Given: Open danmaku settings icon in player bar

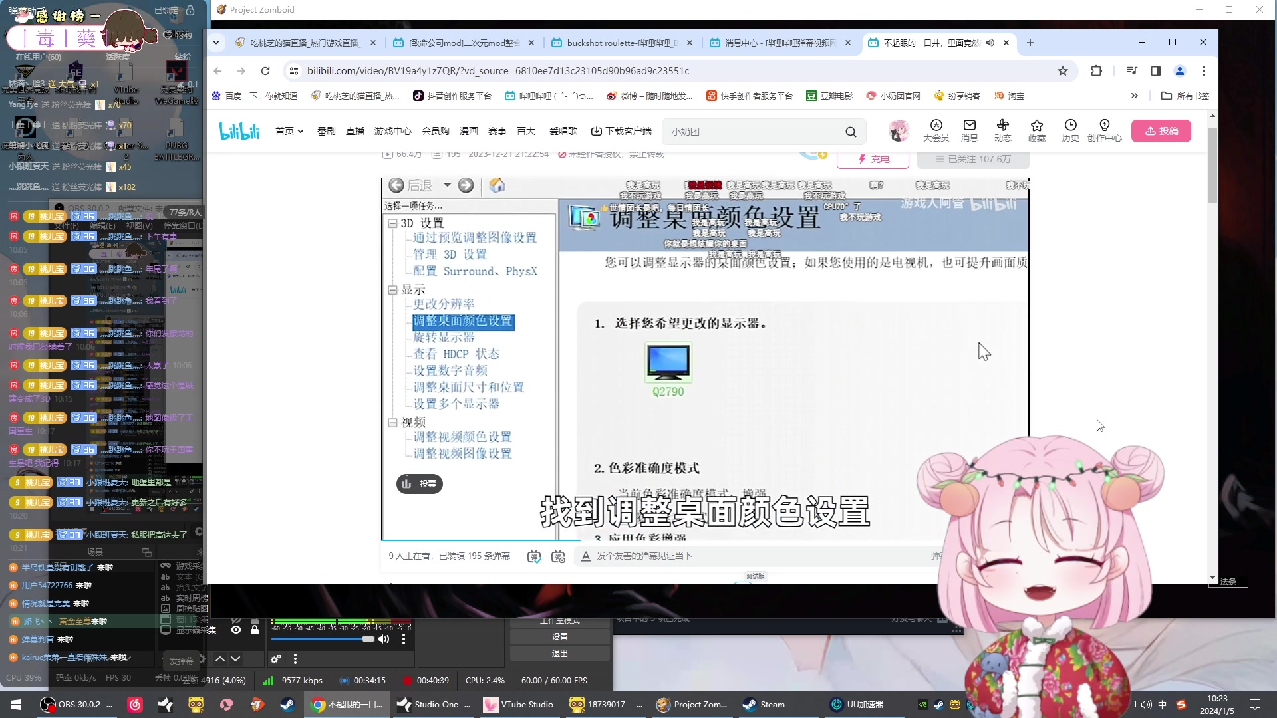Looking at the screenshot, I should [x=559, y=556].
